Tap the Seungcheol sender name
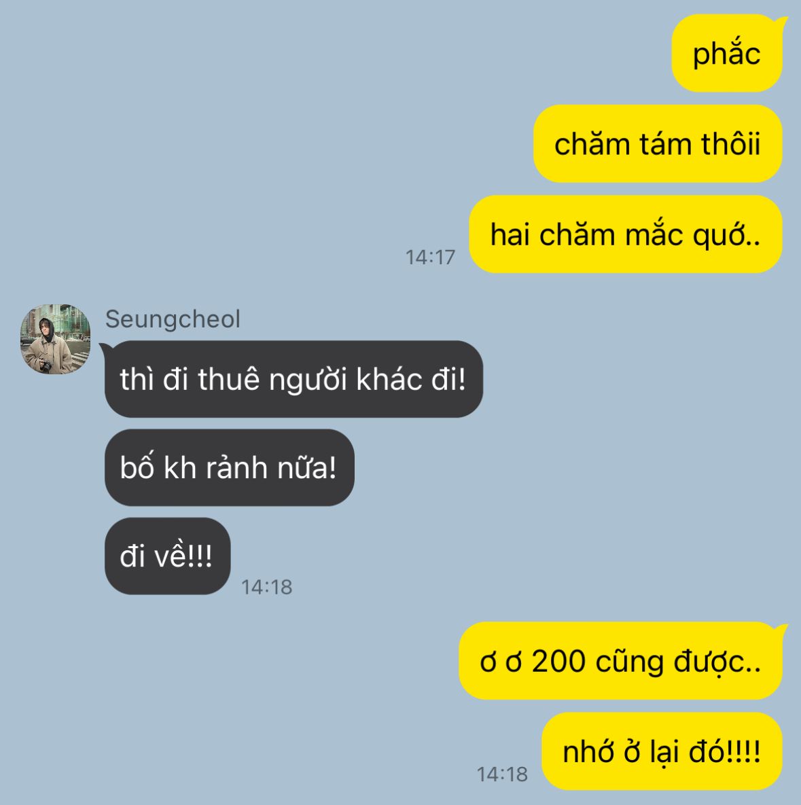Image resolution: width=801 pixels, height=805 pixels. pyautogui.click(x=173, y=319)
